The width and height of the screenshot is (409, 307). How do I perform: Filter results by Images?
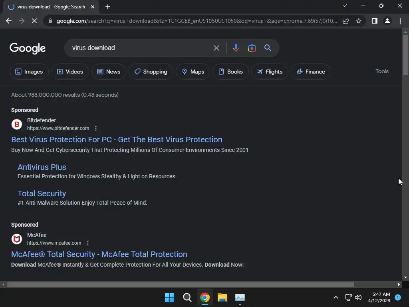[x=29, y=72]
